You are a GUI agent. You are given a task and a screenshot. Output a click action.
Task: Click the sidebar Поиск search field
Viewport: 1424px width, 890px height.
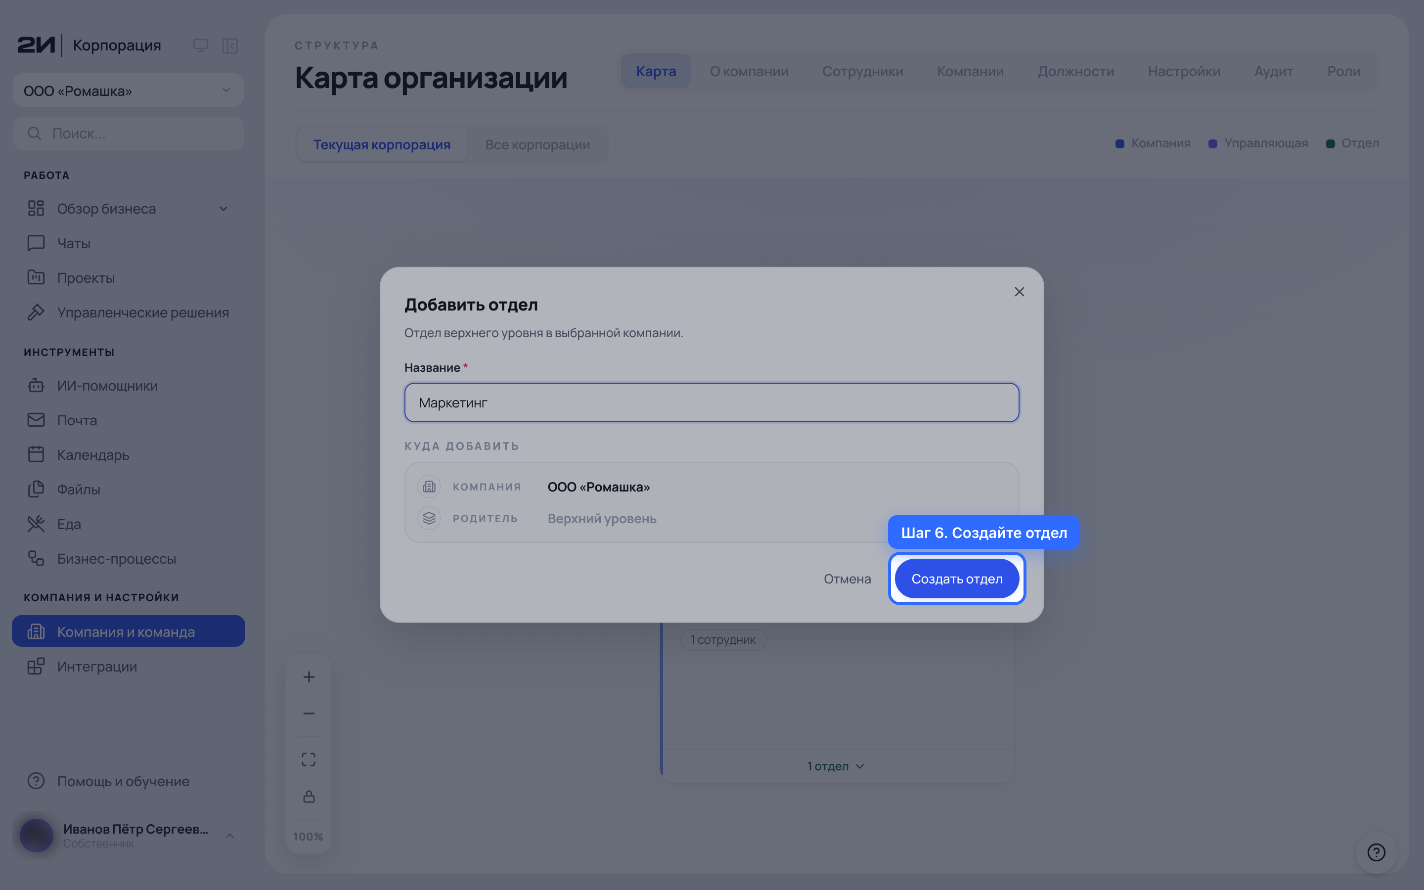coord(128,133)
